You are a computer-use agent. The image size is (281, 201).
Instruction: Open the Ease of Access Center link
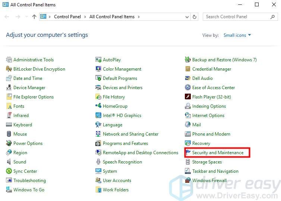tap(214, 87)
